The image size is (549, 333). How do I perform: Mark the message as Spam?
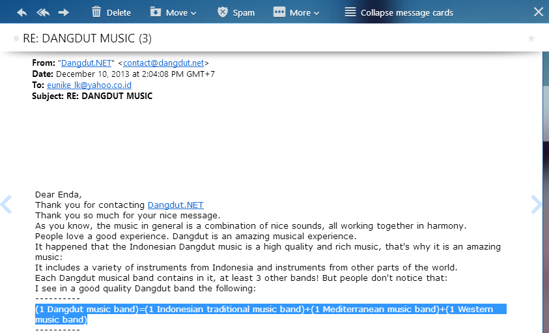pos(236,12)
